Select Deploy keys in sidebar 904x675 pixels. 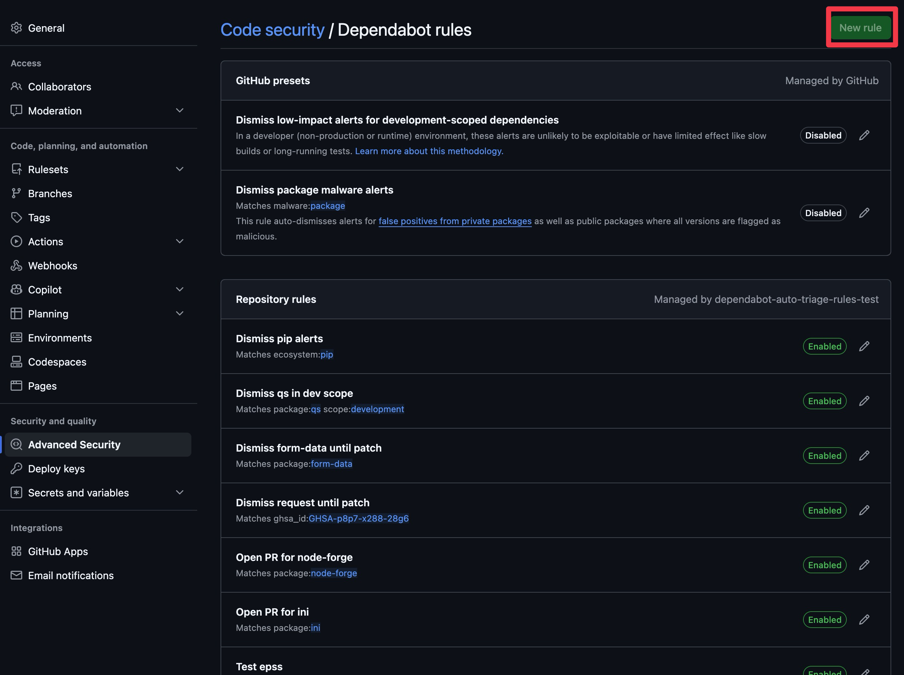tap(98, 469)
